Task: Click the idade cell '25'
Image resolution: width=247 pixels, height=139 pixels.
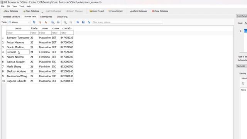Action: (34, 81)
